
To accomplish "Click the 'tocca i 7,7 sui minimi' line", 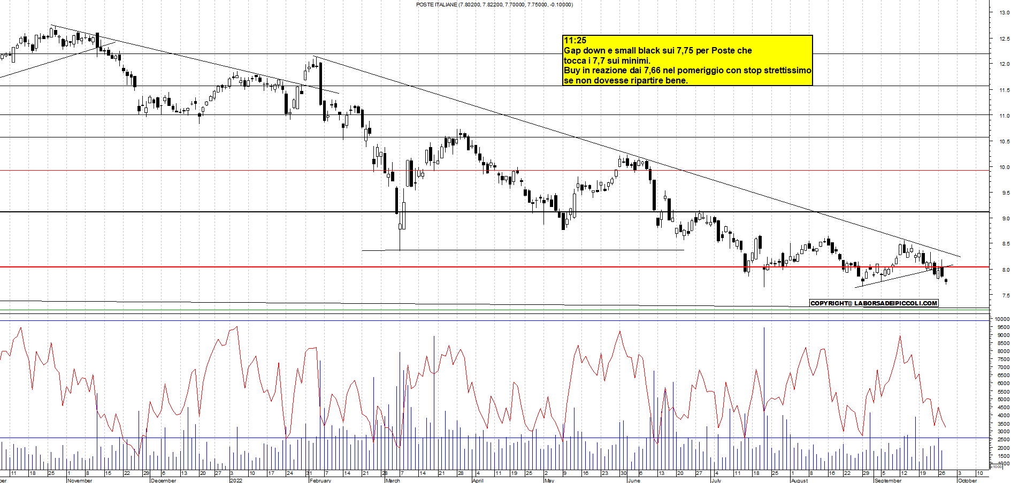I will pyautogui.click(x=607, y=60).
